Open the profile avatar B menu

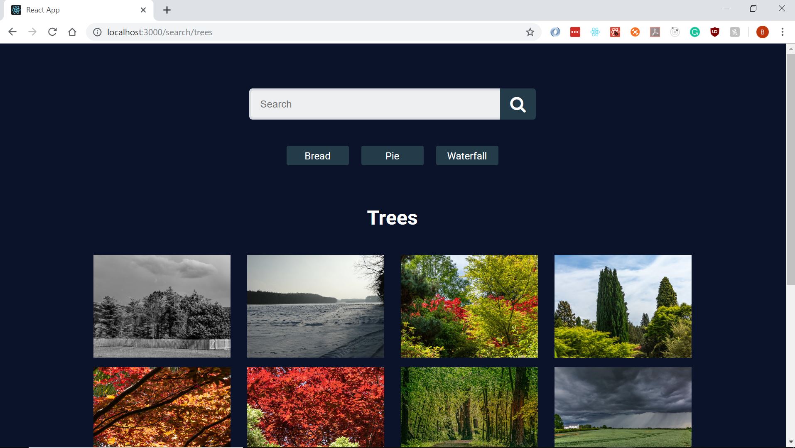point(762,32)
